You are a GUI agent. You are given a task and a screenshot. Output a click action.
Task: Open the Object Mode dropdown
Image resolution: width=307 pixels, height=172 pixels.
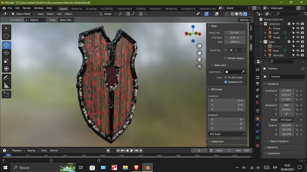point(23,14)
